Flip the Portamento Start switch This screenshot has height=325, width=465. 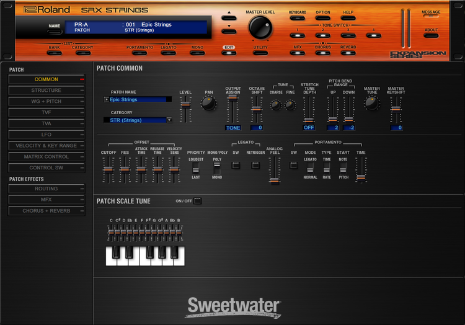(343, 168)
